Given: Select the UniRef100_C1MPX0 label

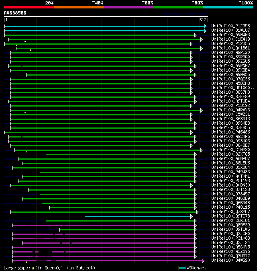Looking at the screenshot, I should click(230, 150).
